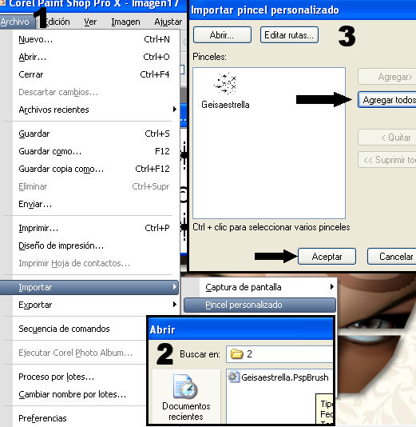Expand the Importar submenu

click(89, 287)
